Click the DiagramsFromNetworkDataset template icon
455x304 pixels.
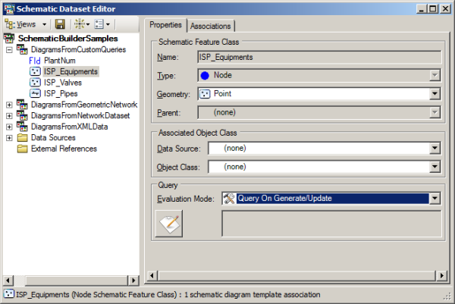(x=22, y=115)
